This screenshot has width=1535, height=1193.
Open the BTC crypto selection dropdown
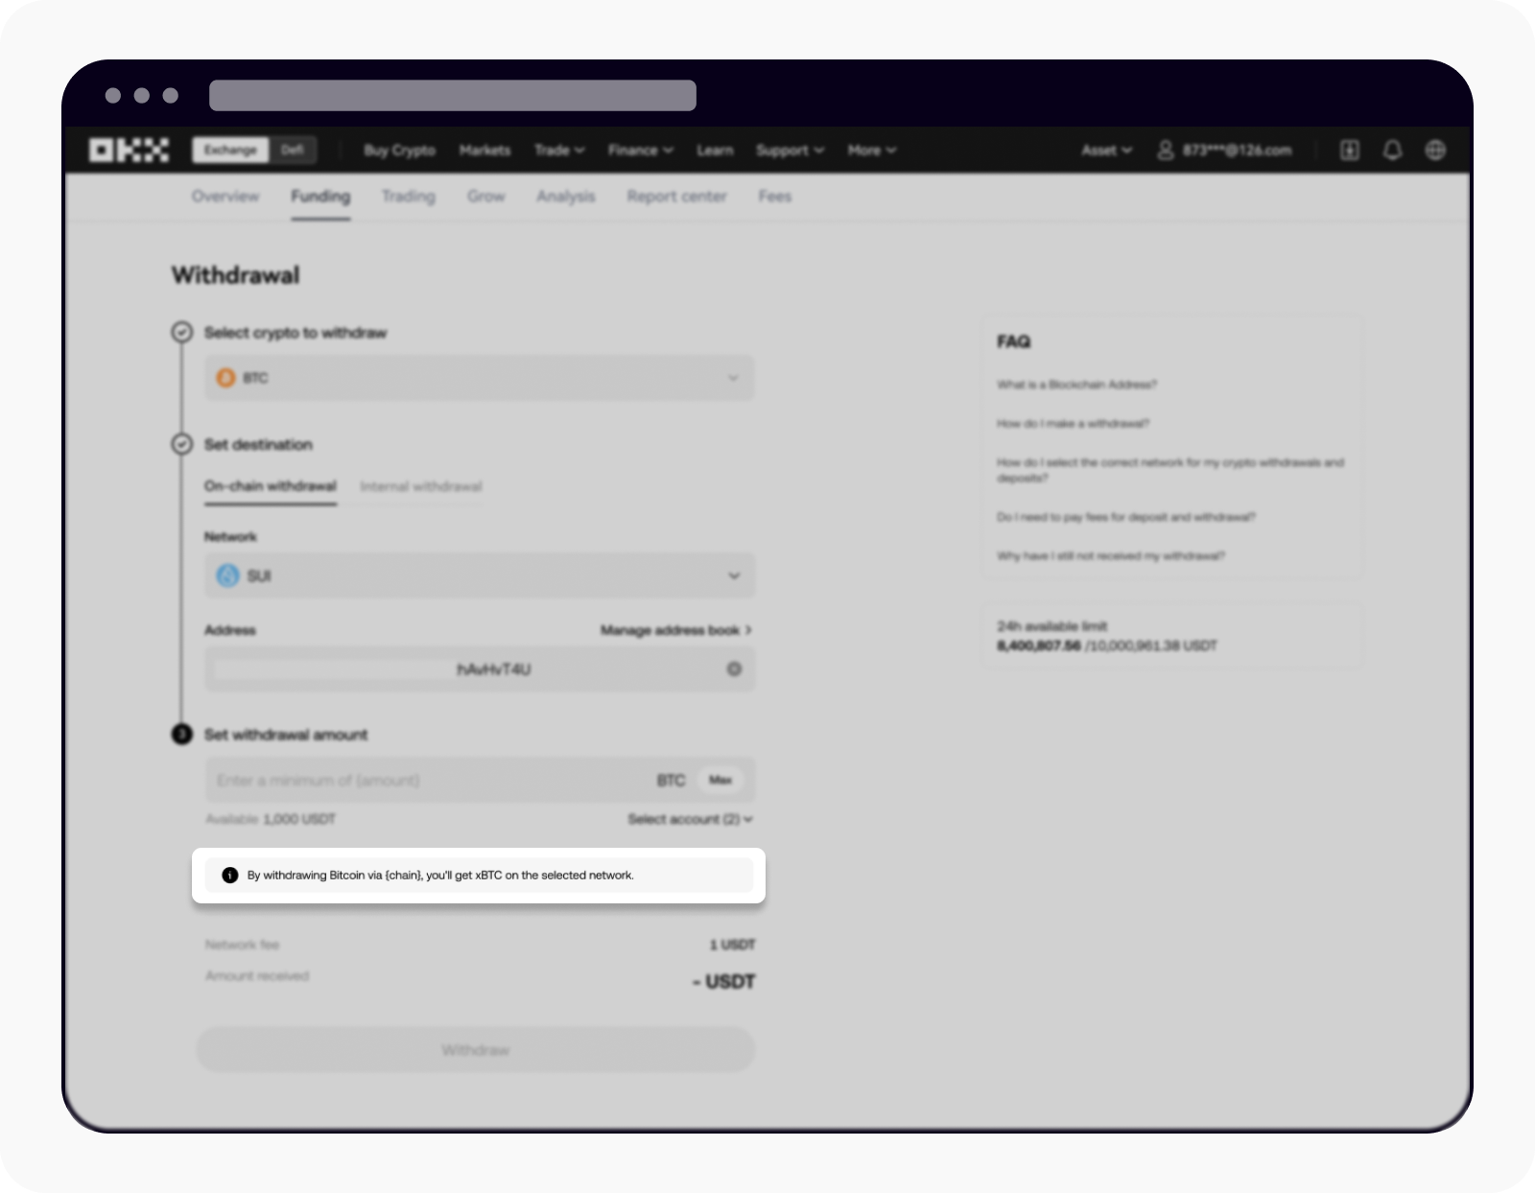coord(480,378)
